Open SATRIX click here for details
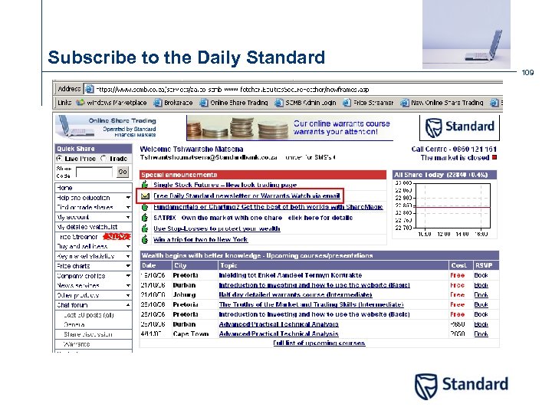The width and height of the screenshot is (552, 414). 320,218
